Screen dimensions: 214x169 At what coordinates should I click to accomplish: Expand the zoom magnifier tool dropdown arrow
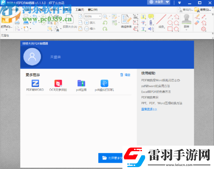click(110, 16)
